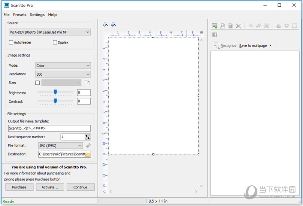The height and width of the screenshot is (206, 303).
Task: Enable the Duplex checkbox
Action: [55, 42]
